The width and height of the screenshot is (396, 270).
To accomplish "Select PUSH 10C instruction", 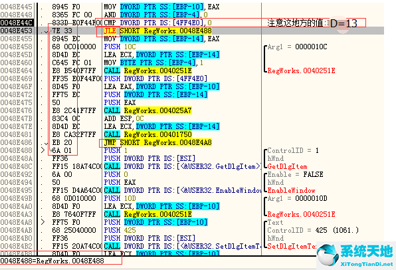I will pos(120,47).
